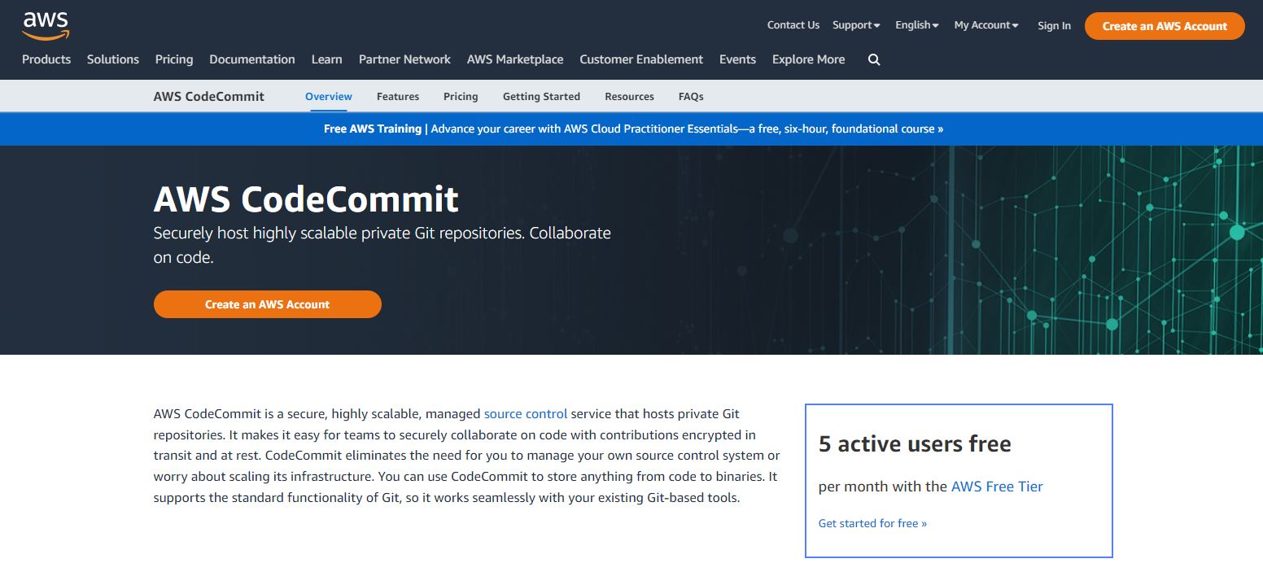1263x585 pixels.
Task: Go to AWS Marketplace
Action: click(515, 59)
